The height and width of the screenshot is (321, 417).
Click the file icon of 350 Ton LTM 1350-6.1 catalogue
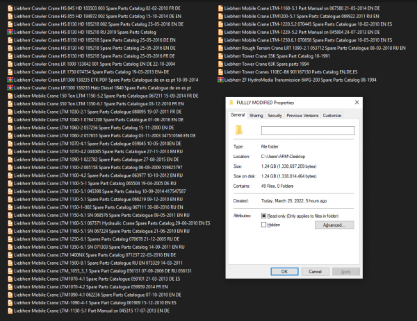tap(10, 104)
